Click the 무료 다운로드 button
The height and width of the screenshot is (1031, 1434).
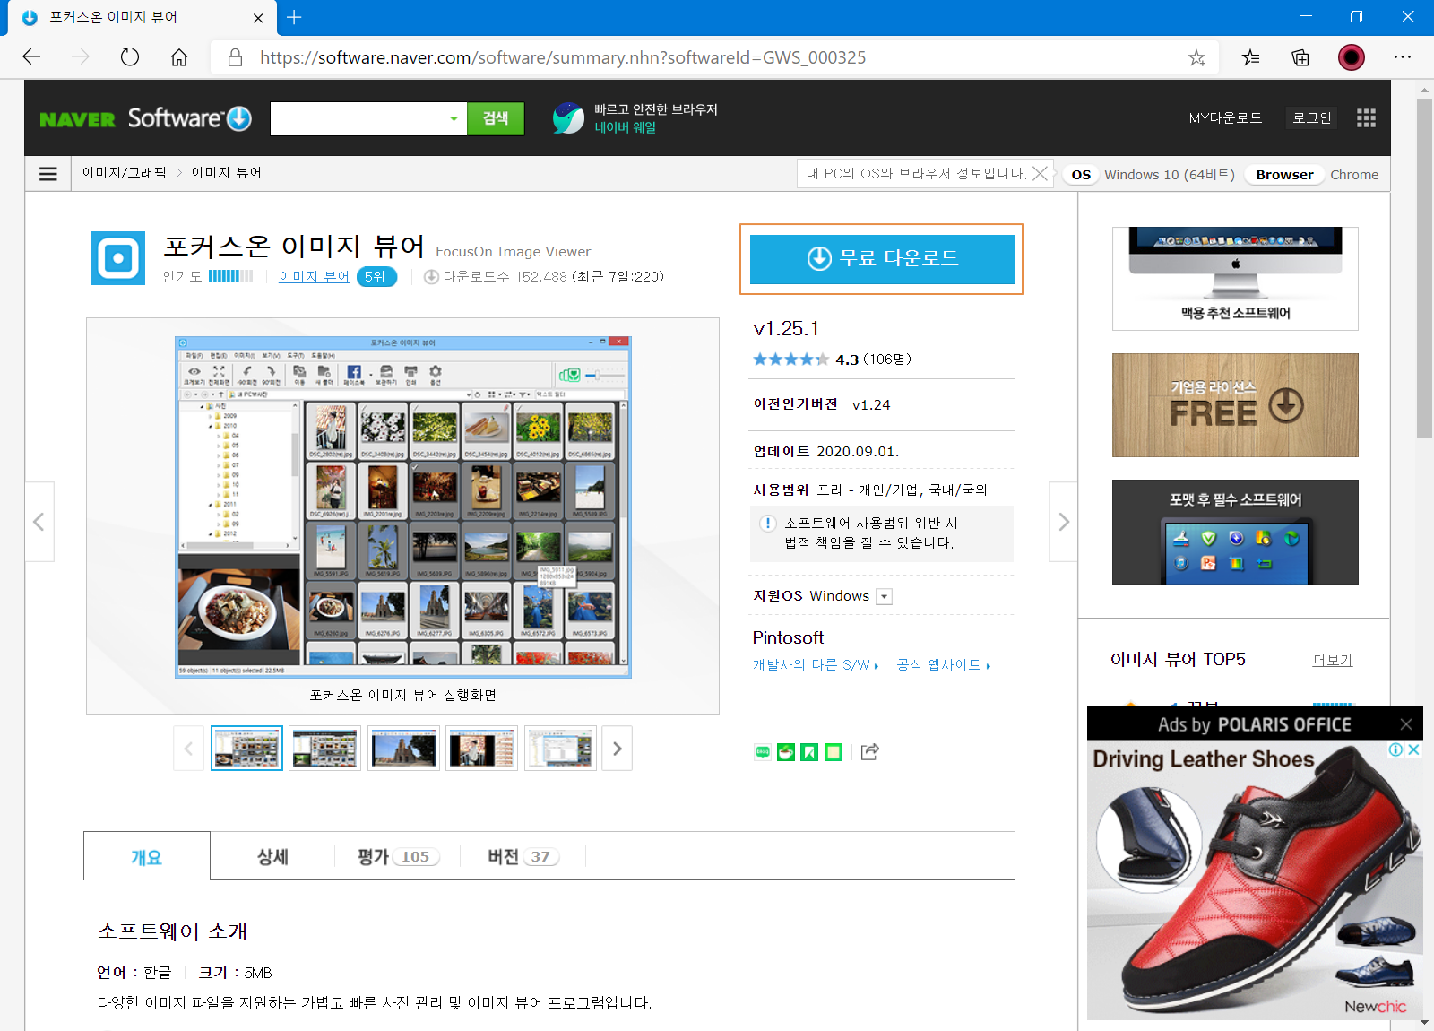click(883, 259)
